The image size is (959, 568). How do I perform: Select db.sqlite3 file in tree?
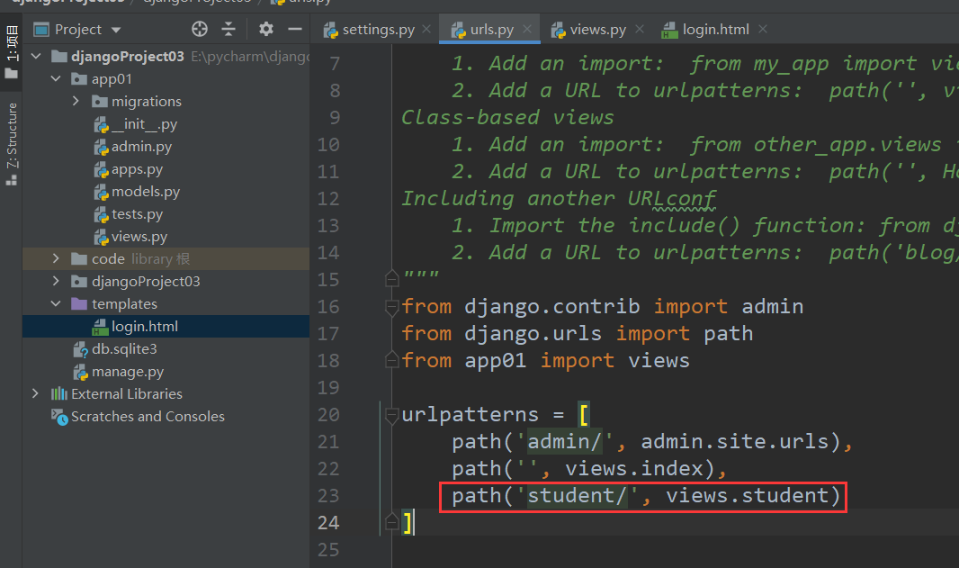click(124, 349)
